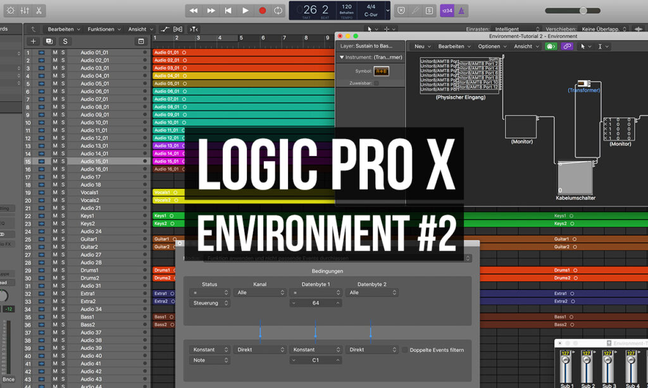The image size is (648, 388).
Task: Open the main pointer tool menu in Tracks area
Action: pos(372,29)
